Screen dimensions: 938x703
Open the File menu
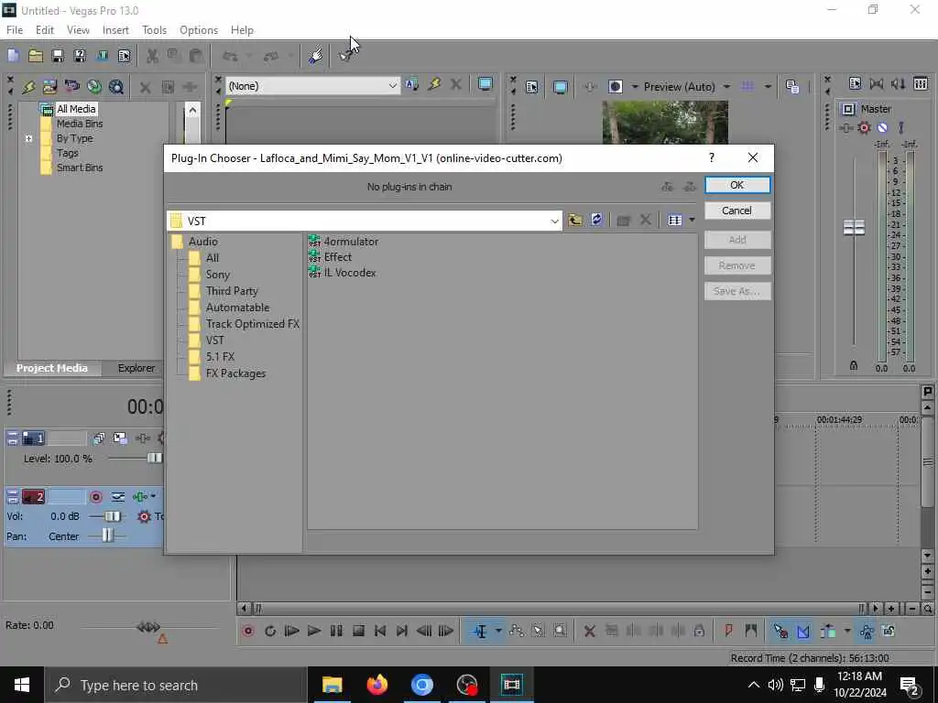(15, 30)
